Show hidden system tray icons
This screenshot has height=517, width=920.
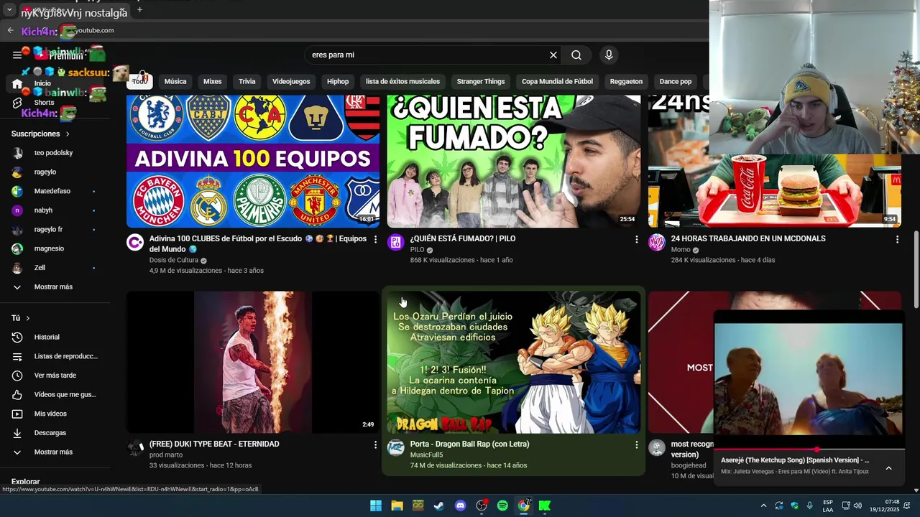(763, 506)
